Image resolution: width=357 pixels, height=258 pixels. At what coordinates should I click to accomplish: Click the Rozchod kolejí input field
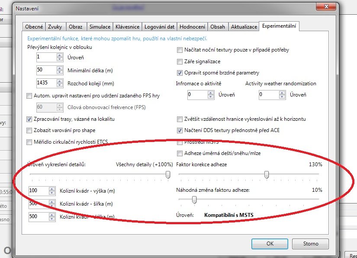coord(46,82)
